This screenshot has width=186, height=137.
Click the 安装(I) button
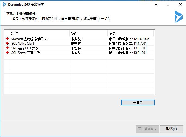[138, 103]
